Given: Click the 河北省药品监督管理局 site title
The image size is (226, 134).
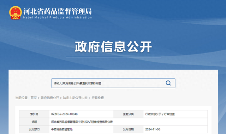Looking at the screenshot, I should coord(58,11).
